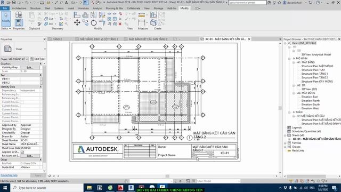Open the Select panel dropdown
Viewport: 341px width, 192px height.
6,28
